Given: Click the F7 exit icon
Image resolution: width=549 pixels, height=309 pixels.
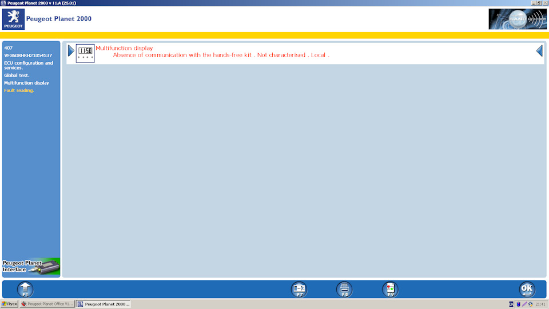Looking at the screenshot, I should tap(299, 290).
